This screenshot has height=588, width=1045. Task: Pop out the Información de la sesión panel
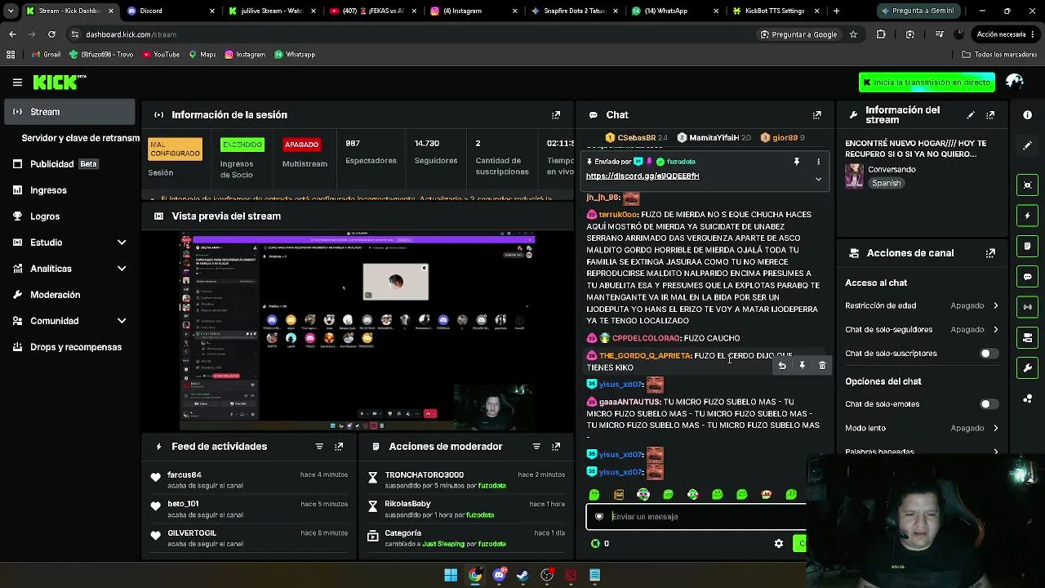click(x=556, y=115)
